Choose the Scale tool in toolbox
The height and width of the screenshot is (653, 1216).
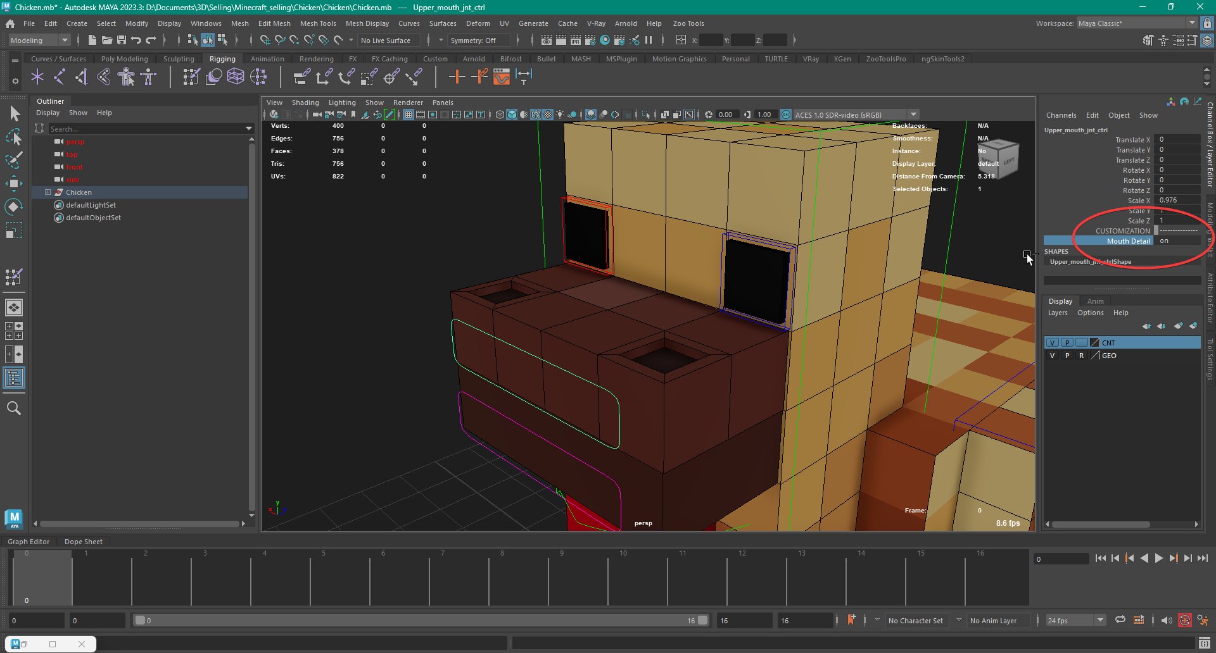pos(14,230)
